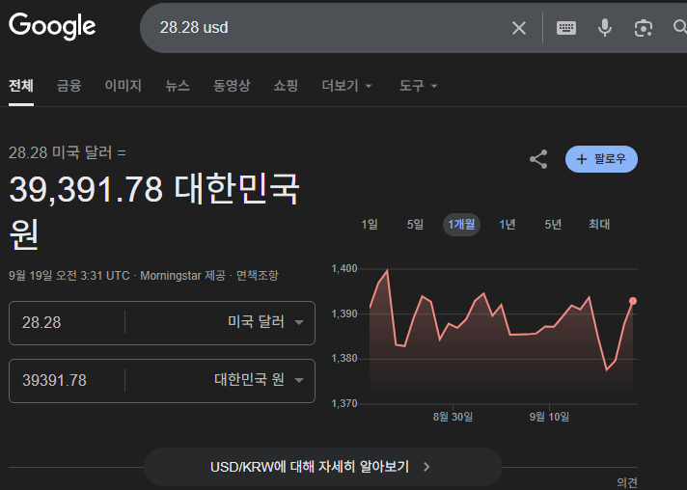Select the 1일 chart range

coord(370,225)
